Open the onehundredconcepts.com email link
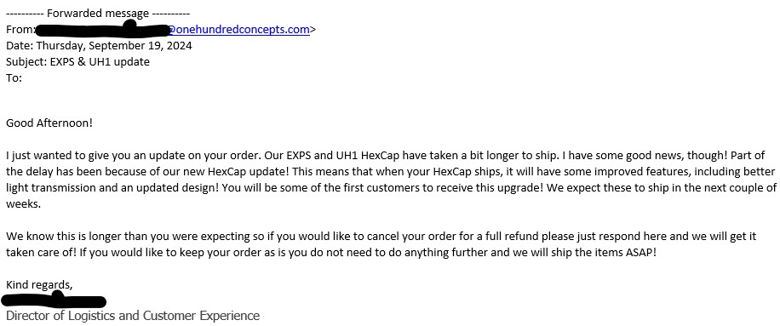This screenshot has width=780, height=326. coord(238,29)
